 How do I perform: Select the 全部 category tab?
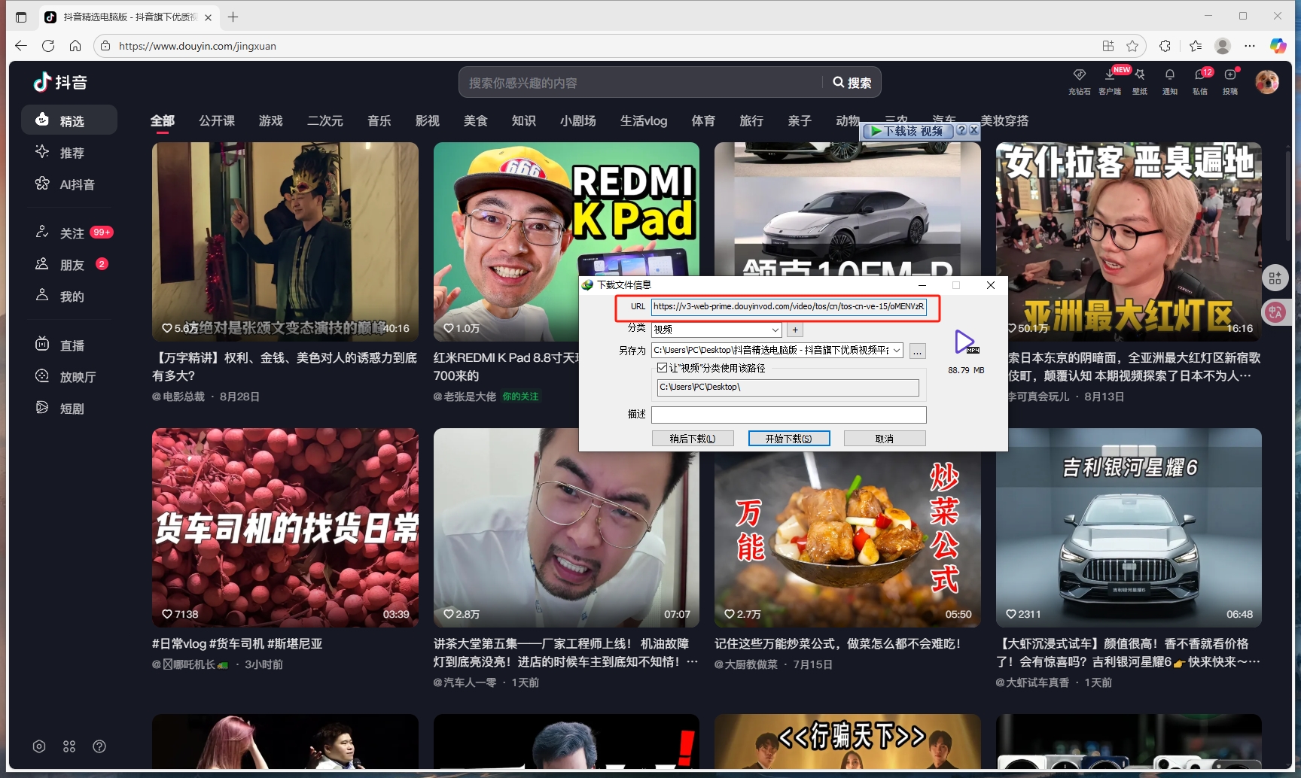point(163,120)
